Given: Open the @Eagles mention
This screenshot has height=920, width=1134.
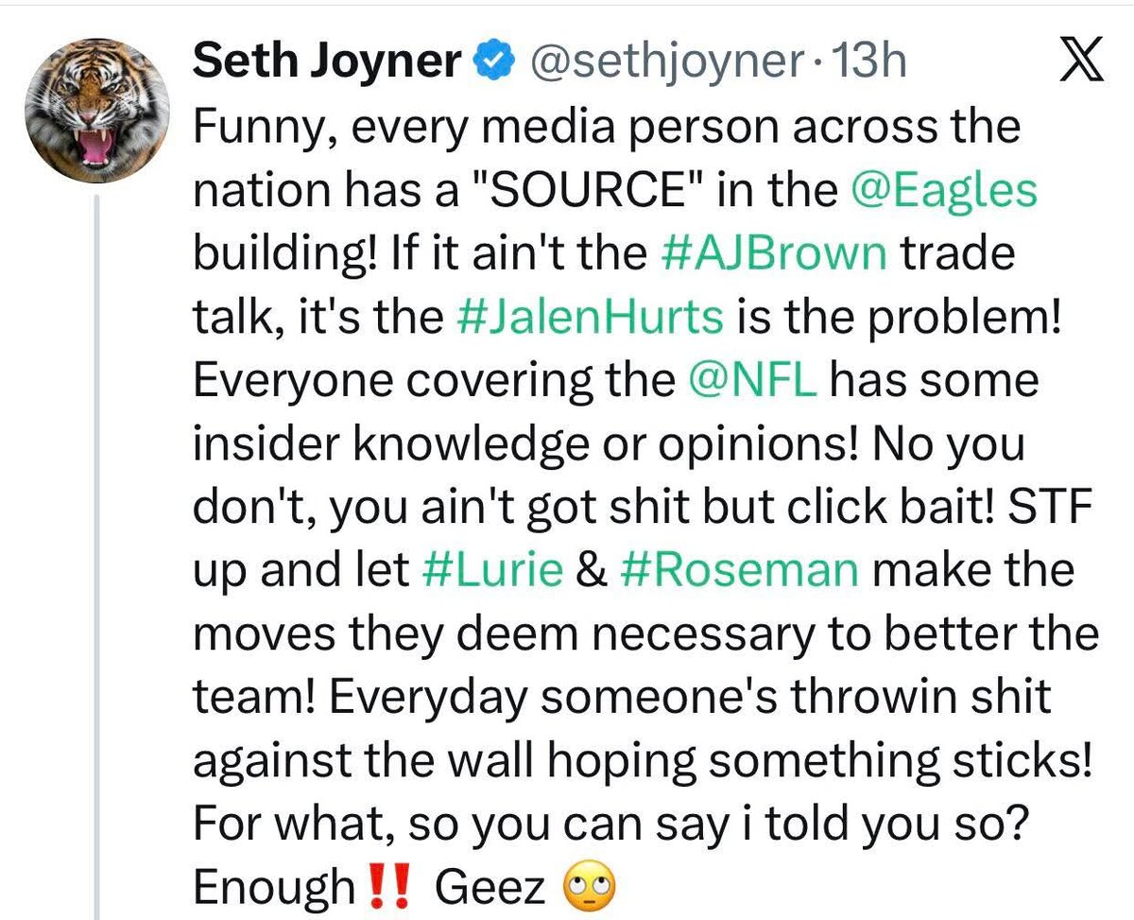Looking at the screenshot, I should (x=944, y=191).
